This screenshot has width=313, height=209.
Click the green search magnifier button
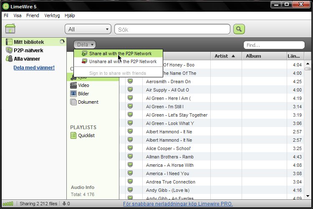(239, 29)
